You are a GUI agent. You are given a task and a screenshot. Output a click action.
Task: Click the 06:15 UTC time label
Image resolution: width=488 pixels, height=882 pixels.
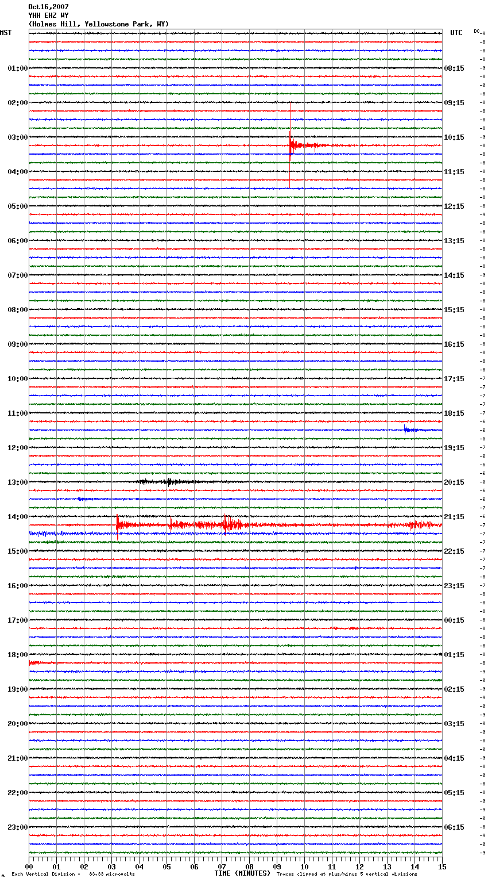click(x=454, y=827)
